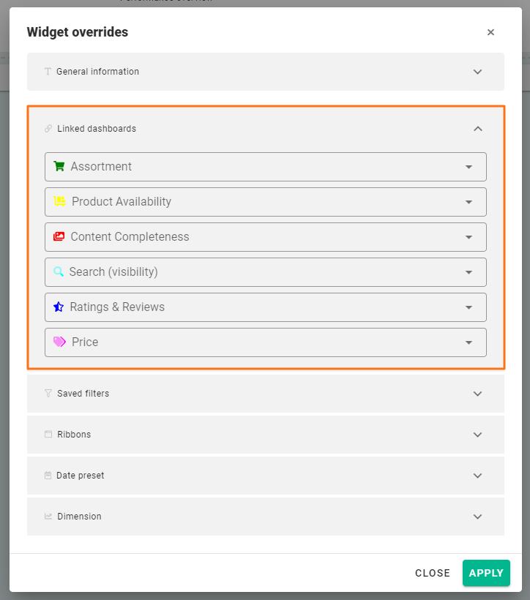
Task: Click the green Assortment cart icon
Action: (x=59, y=167)
